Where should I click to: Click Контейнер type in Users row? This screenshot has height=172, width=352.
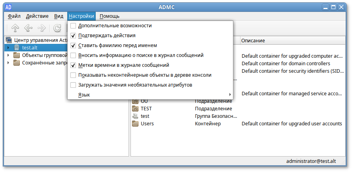(208, 123)
